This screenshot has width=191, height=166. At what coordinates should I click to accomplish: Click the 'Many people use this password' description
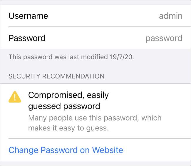[95, 118]
